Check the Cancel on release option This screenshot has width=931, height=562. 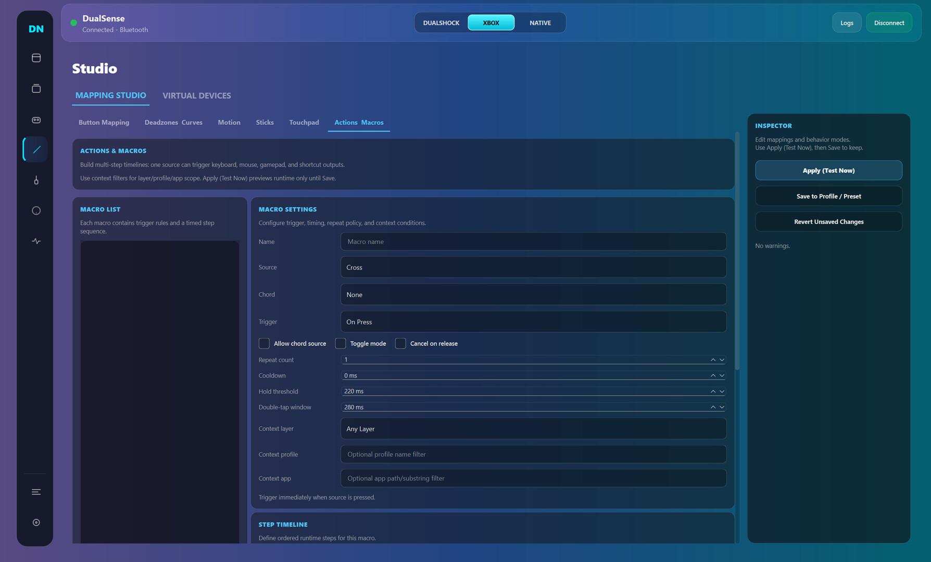coord(400,343)
